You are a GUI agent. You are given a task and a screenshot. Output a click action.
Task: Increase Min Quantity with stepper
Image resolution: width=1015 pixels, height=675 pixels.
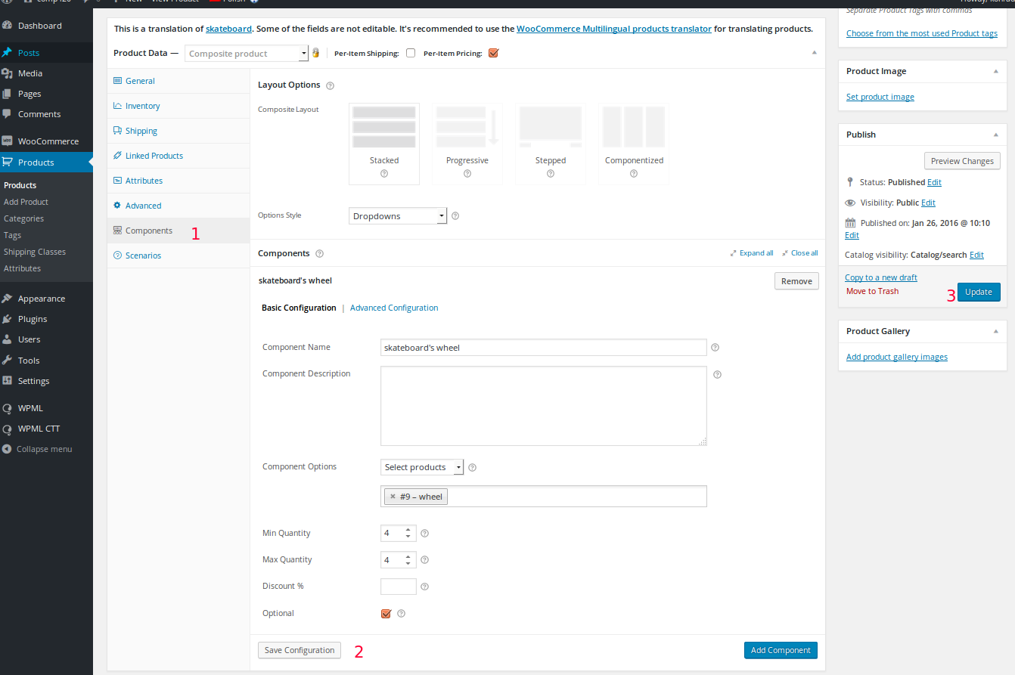coord(408,530)
